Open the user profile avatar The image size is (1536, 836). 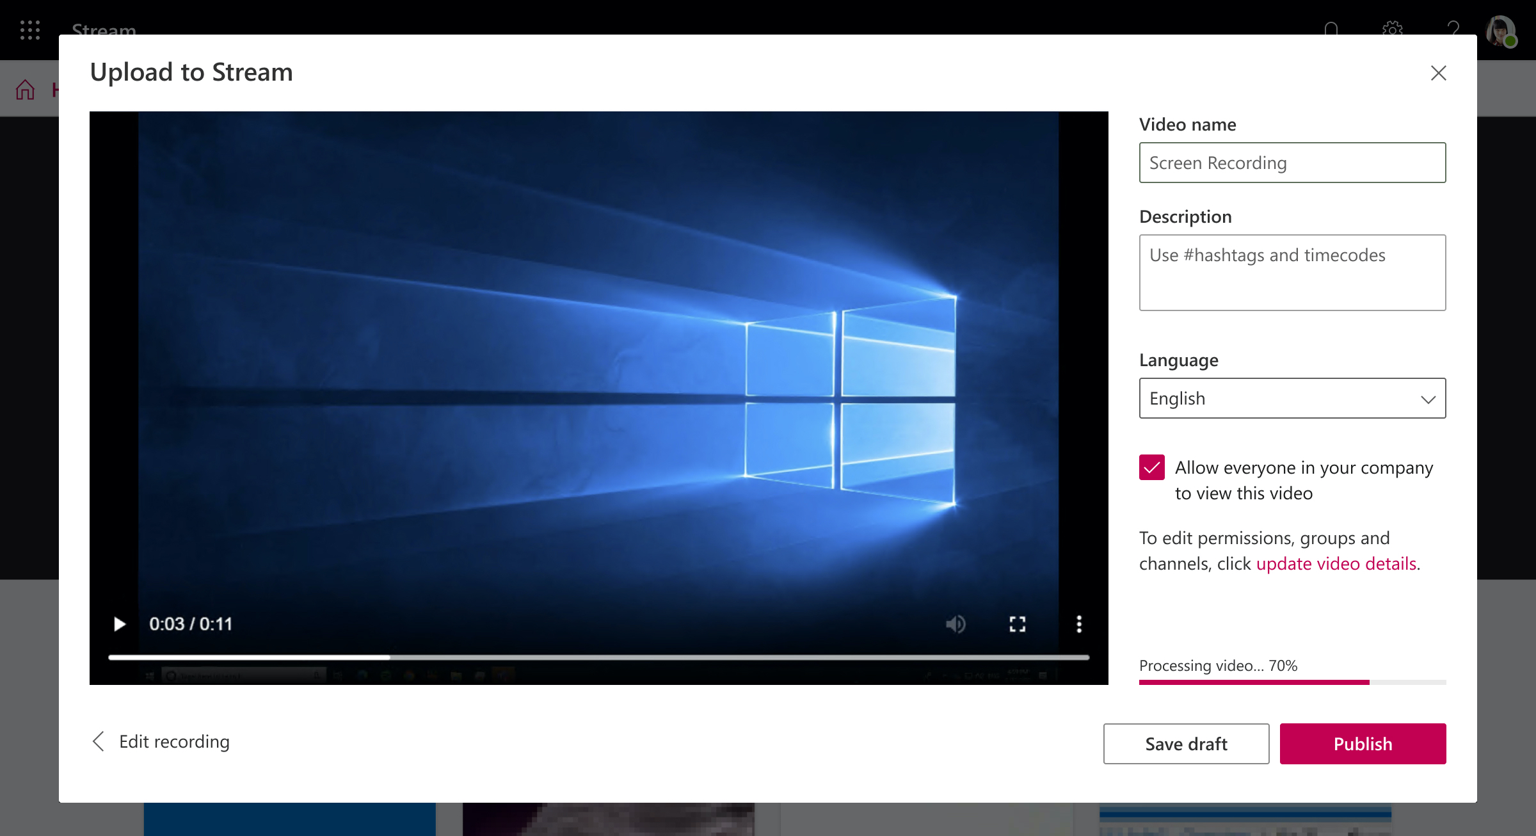coord(1501,31)
